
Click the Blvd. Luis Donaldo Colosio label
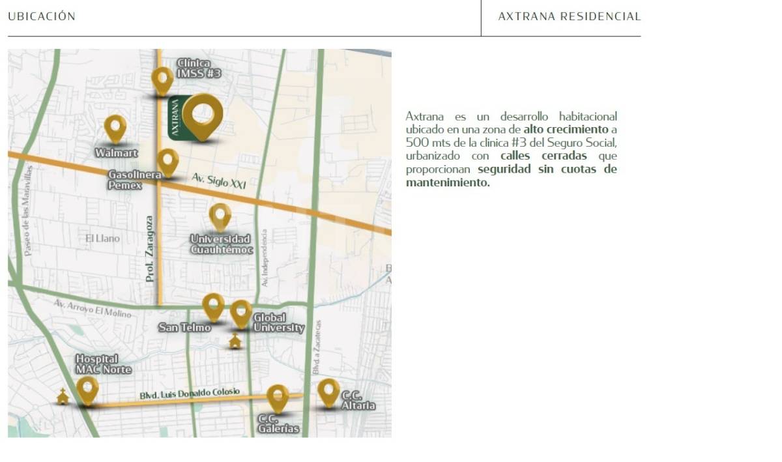click(x=189, y=394)
